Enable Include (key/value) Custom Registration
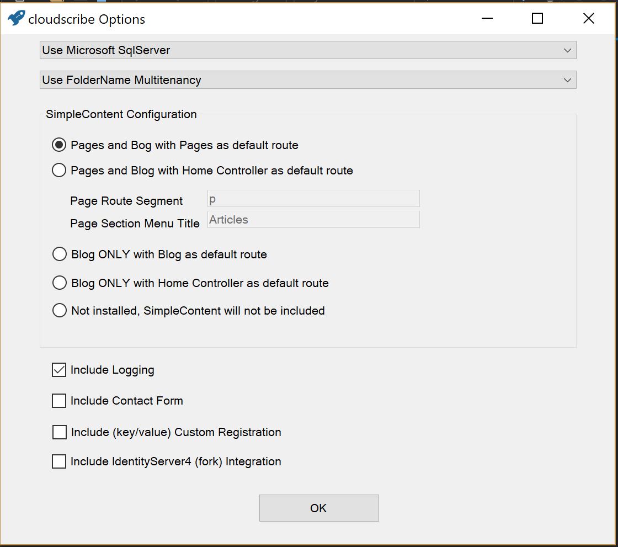618x547 pixels. [60, 432]
